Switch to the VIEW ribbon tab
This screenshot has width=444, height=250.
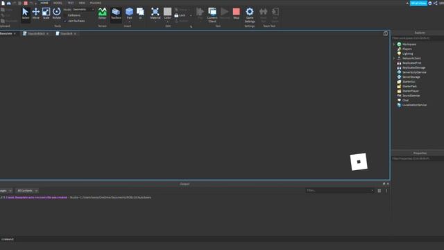click(82, 3)
